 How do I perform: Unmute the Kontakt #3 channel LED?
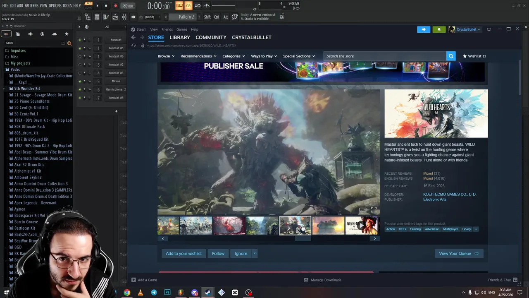point(80,73)
